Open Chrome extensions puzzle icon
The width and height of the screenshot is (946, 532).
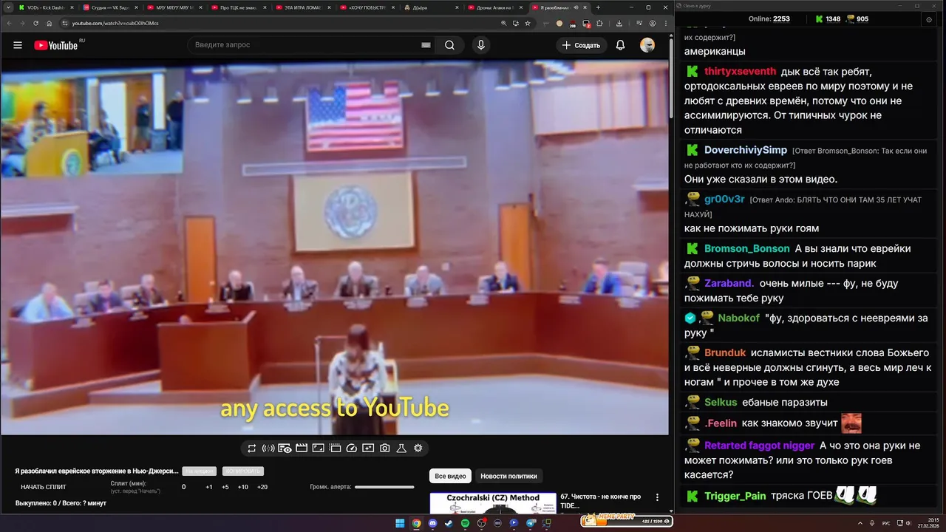[599, 23]
